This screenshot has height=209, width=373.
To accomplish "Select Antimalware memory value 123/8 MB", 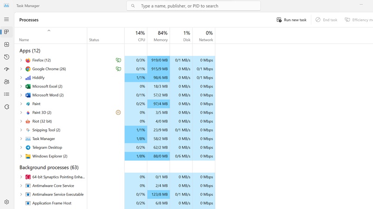I will (159, 195).
